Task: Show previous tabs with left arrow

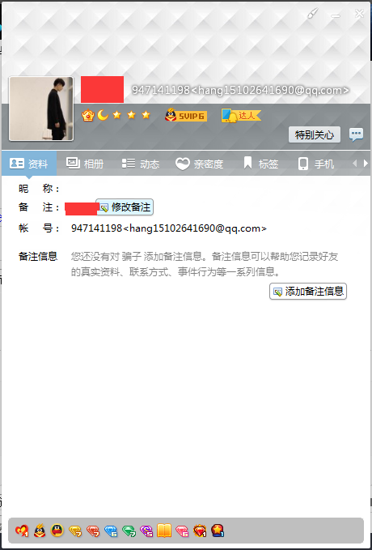Action: [x=355, y=163]
